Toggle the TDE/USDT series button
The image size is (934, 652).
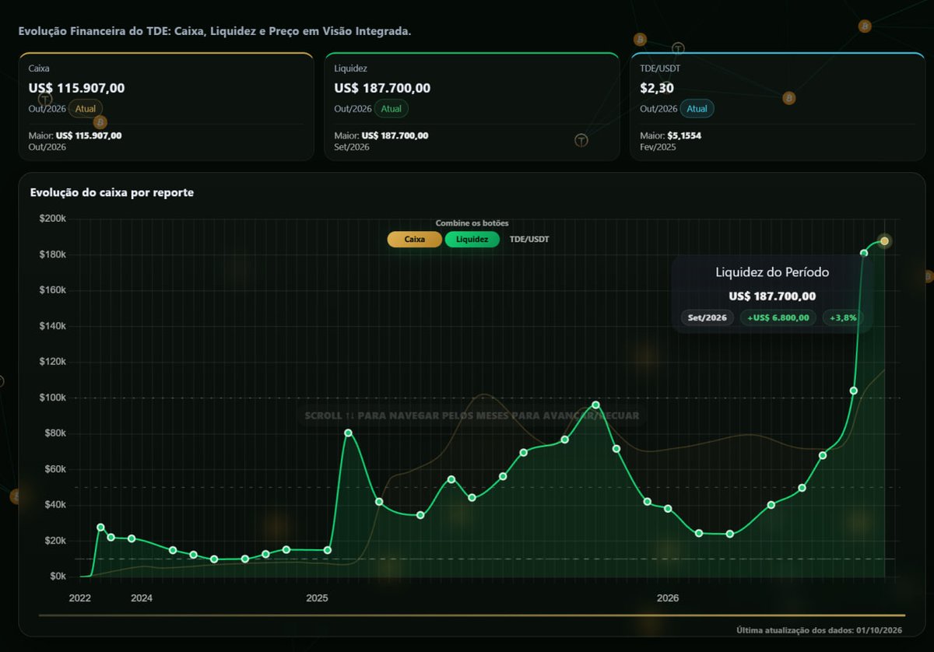tap(529, 240)
